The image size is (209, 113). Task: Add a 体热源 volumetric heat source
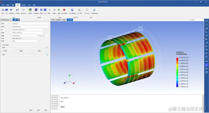click(30, 10)
